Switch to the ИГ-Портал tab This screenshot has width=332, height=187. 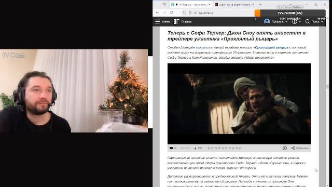tap(190, 5)
